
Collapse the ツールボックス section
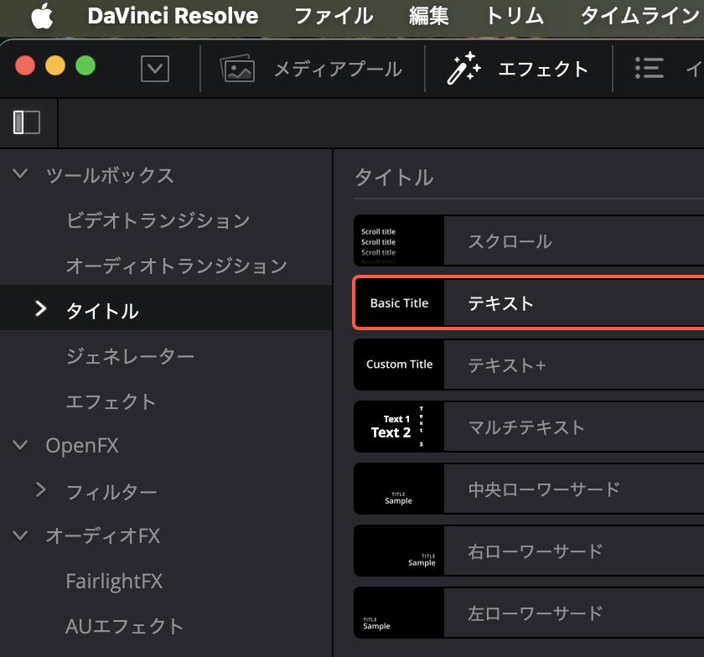pyautogui.click(x=19, y=175)
